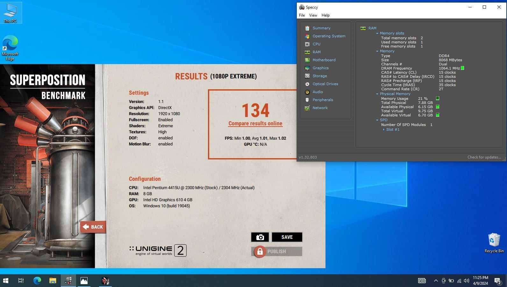Screen dimensions: 507x287
Task: Click the Available Virtual green indicator
Action: [x=438, y=115]
